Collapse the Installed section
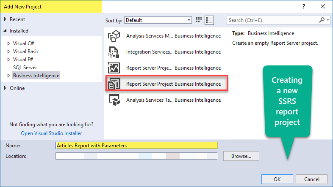This screenshot has width=333, height=187. pos(5,31)
